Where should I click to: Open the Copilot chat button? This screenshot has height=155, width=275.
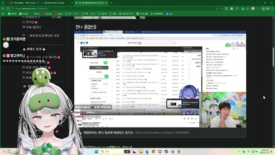(x=266, y=9)
